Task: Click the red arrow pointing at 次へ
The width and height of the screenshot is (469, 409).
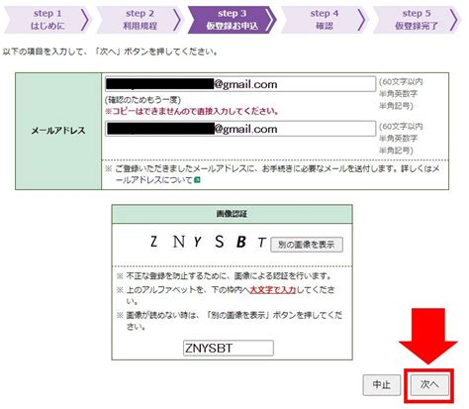Action: [428, 336]
